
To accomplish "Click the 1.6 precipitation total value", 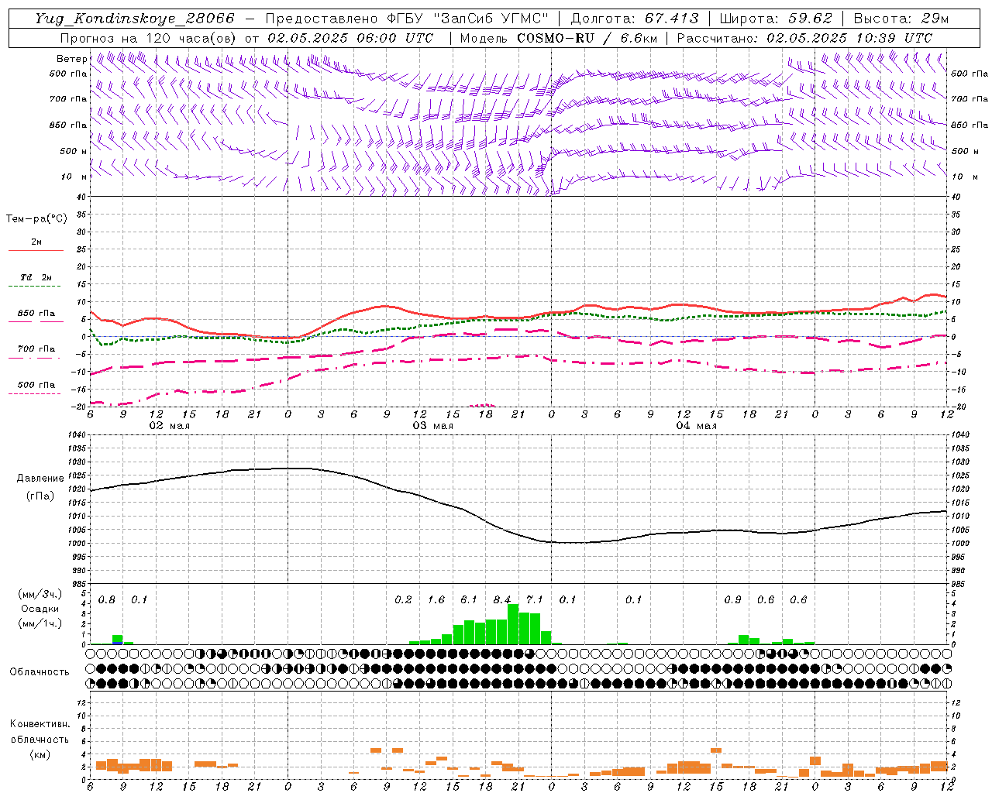I will coord(436,600).
